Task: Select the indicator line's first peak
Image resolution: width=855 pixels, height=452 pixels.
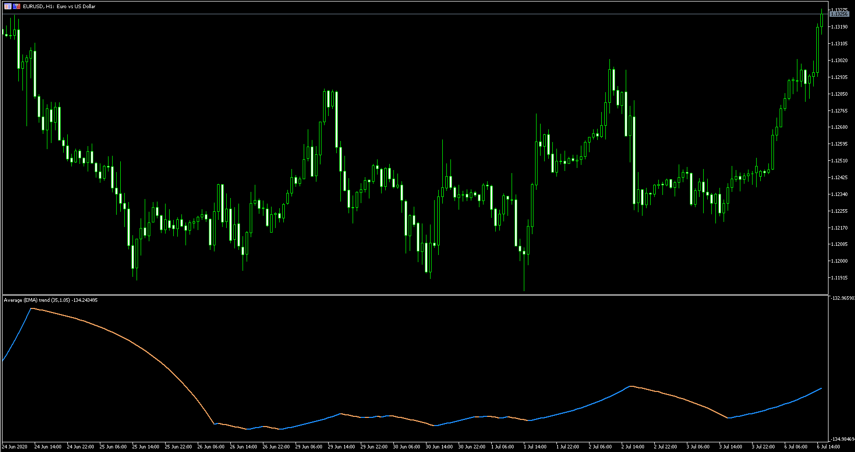Action: pyautogui.click(x=32, y=308)
